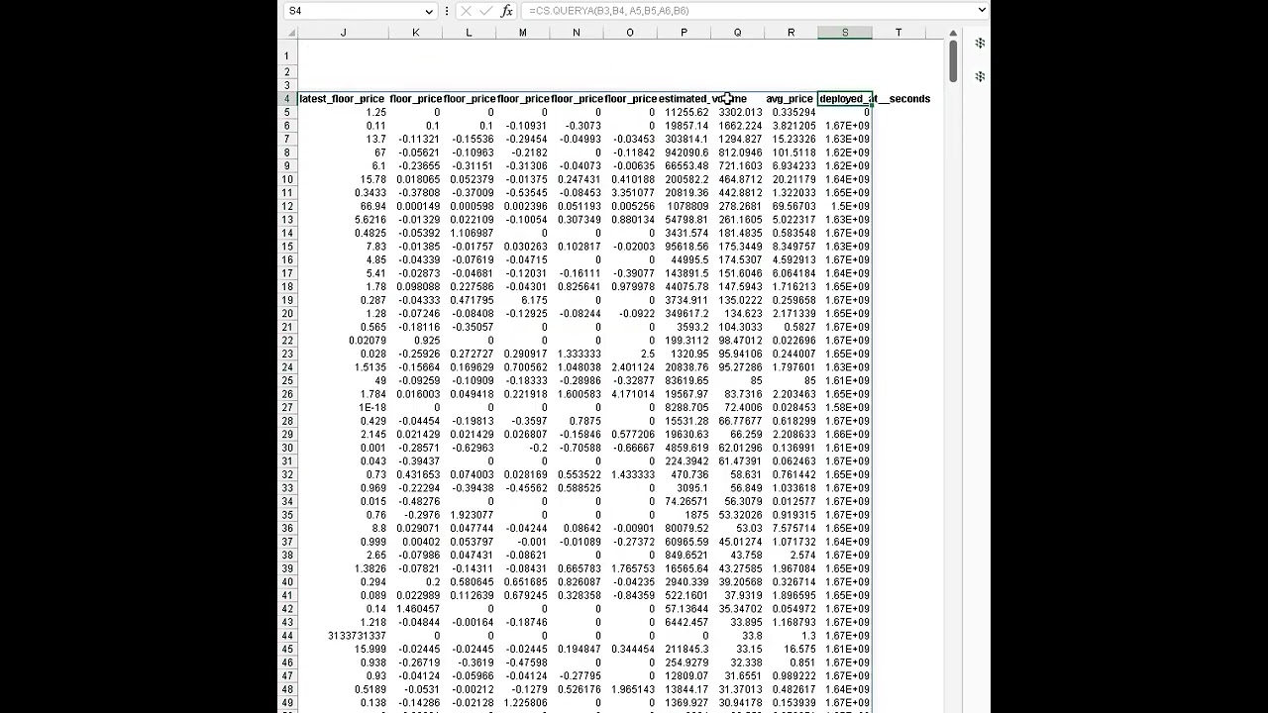Click the formula bar options dots handle
This screenshot has width=1268, height=713.
(x=447, y=11)
